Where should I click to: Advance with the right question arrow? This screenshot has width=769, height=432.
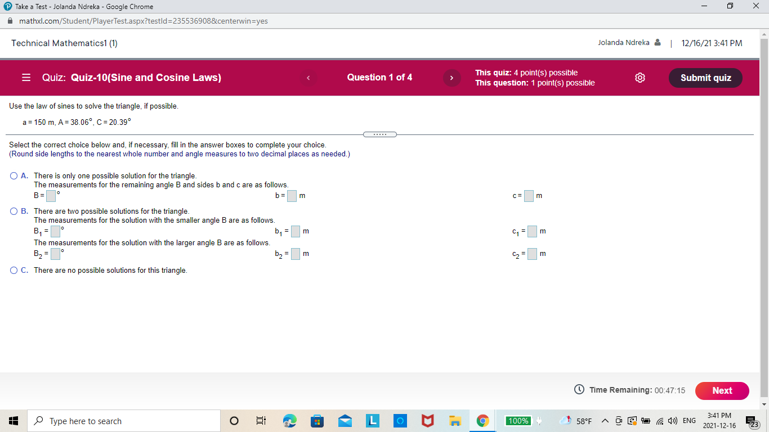coord(451,78)
